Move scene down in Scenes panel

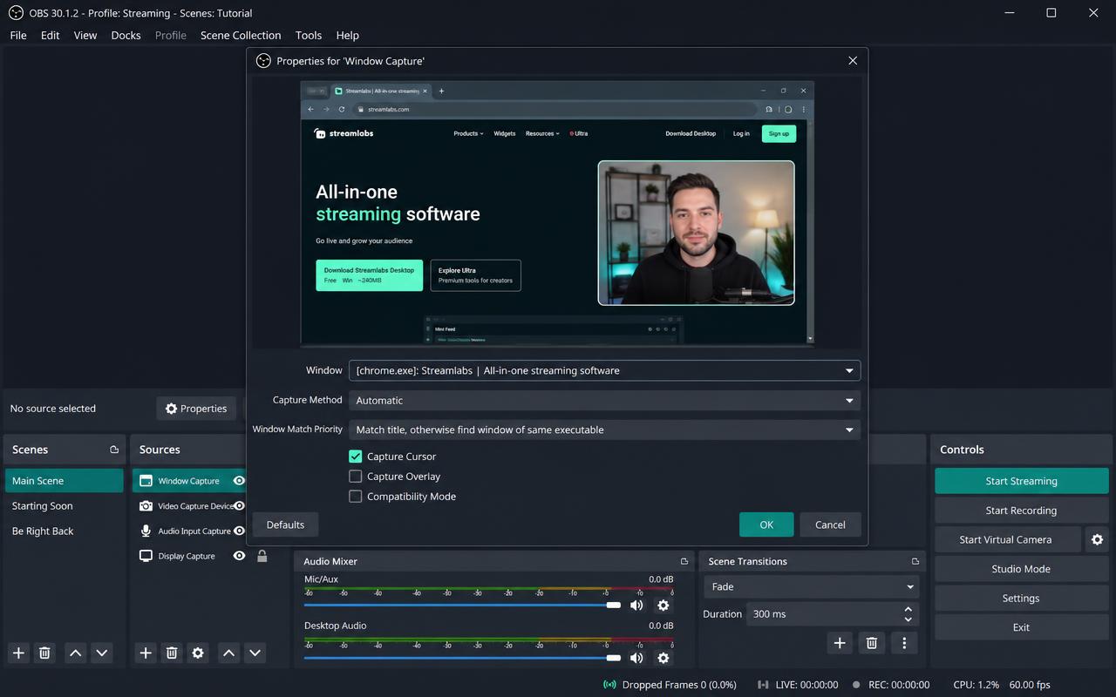pyautogui.click(x=102, y=653)
